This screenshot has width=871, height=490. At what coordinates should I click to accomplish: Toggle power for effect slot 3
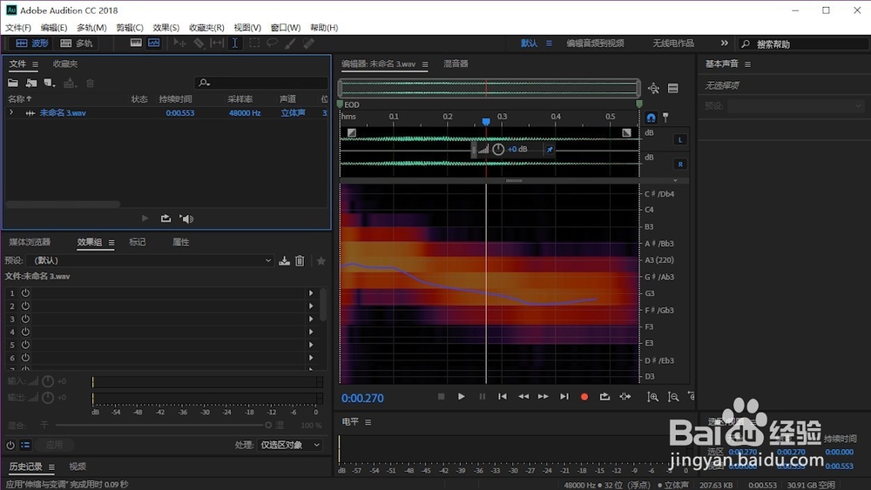coord(25,319)
